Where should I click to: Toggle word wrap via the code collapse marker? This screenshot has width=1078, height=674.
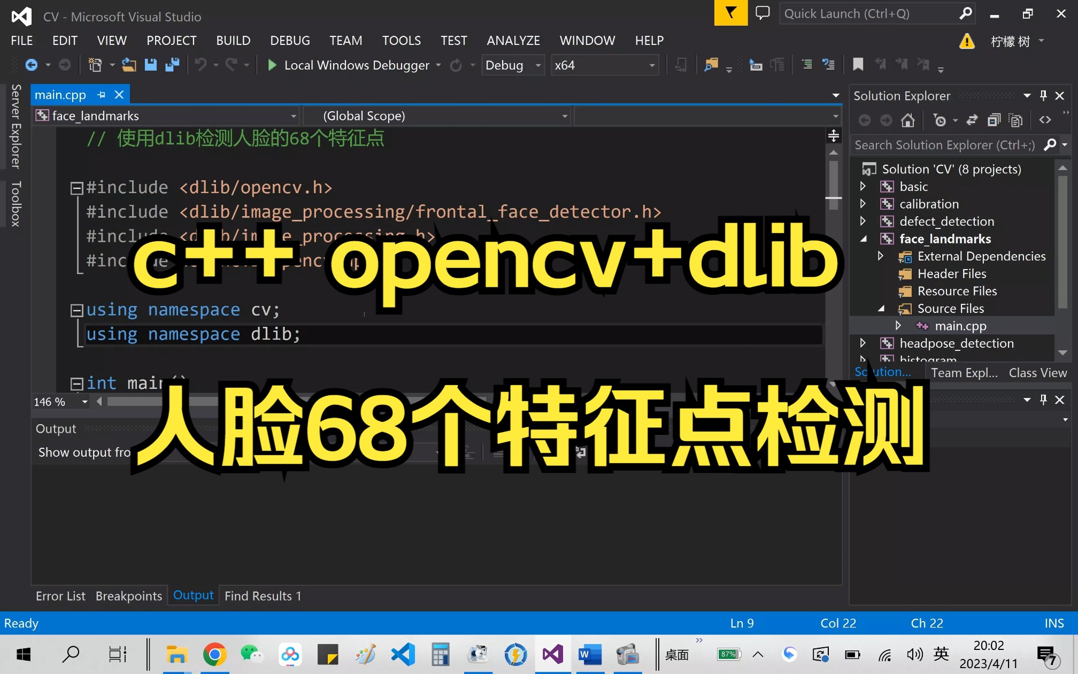[x=76, y=187]
